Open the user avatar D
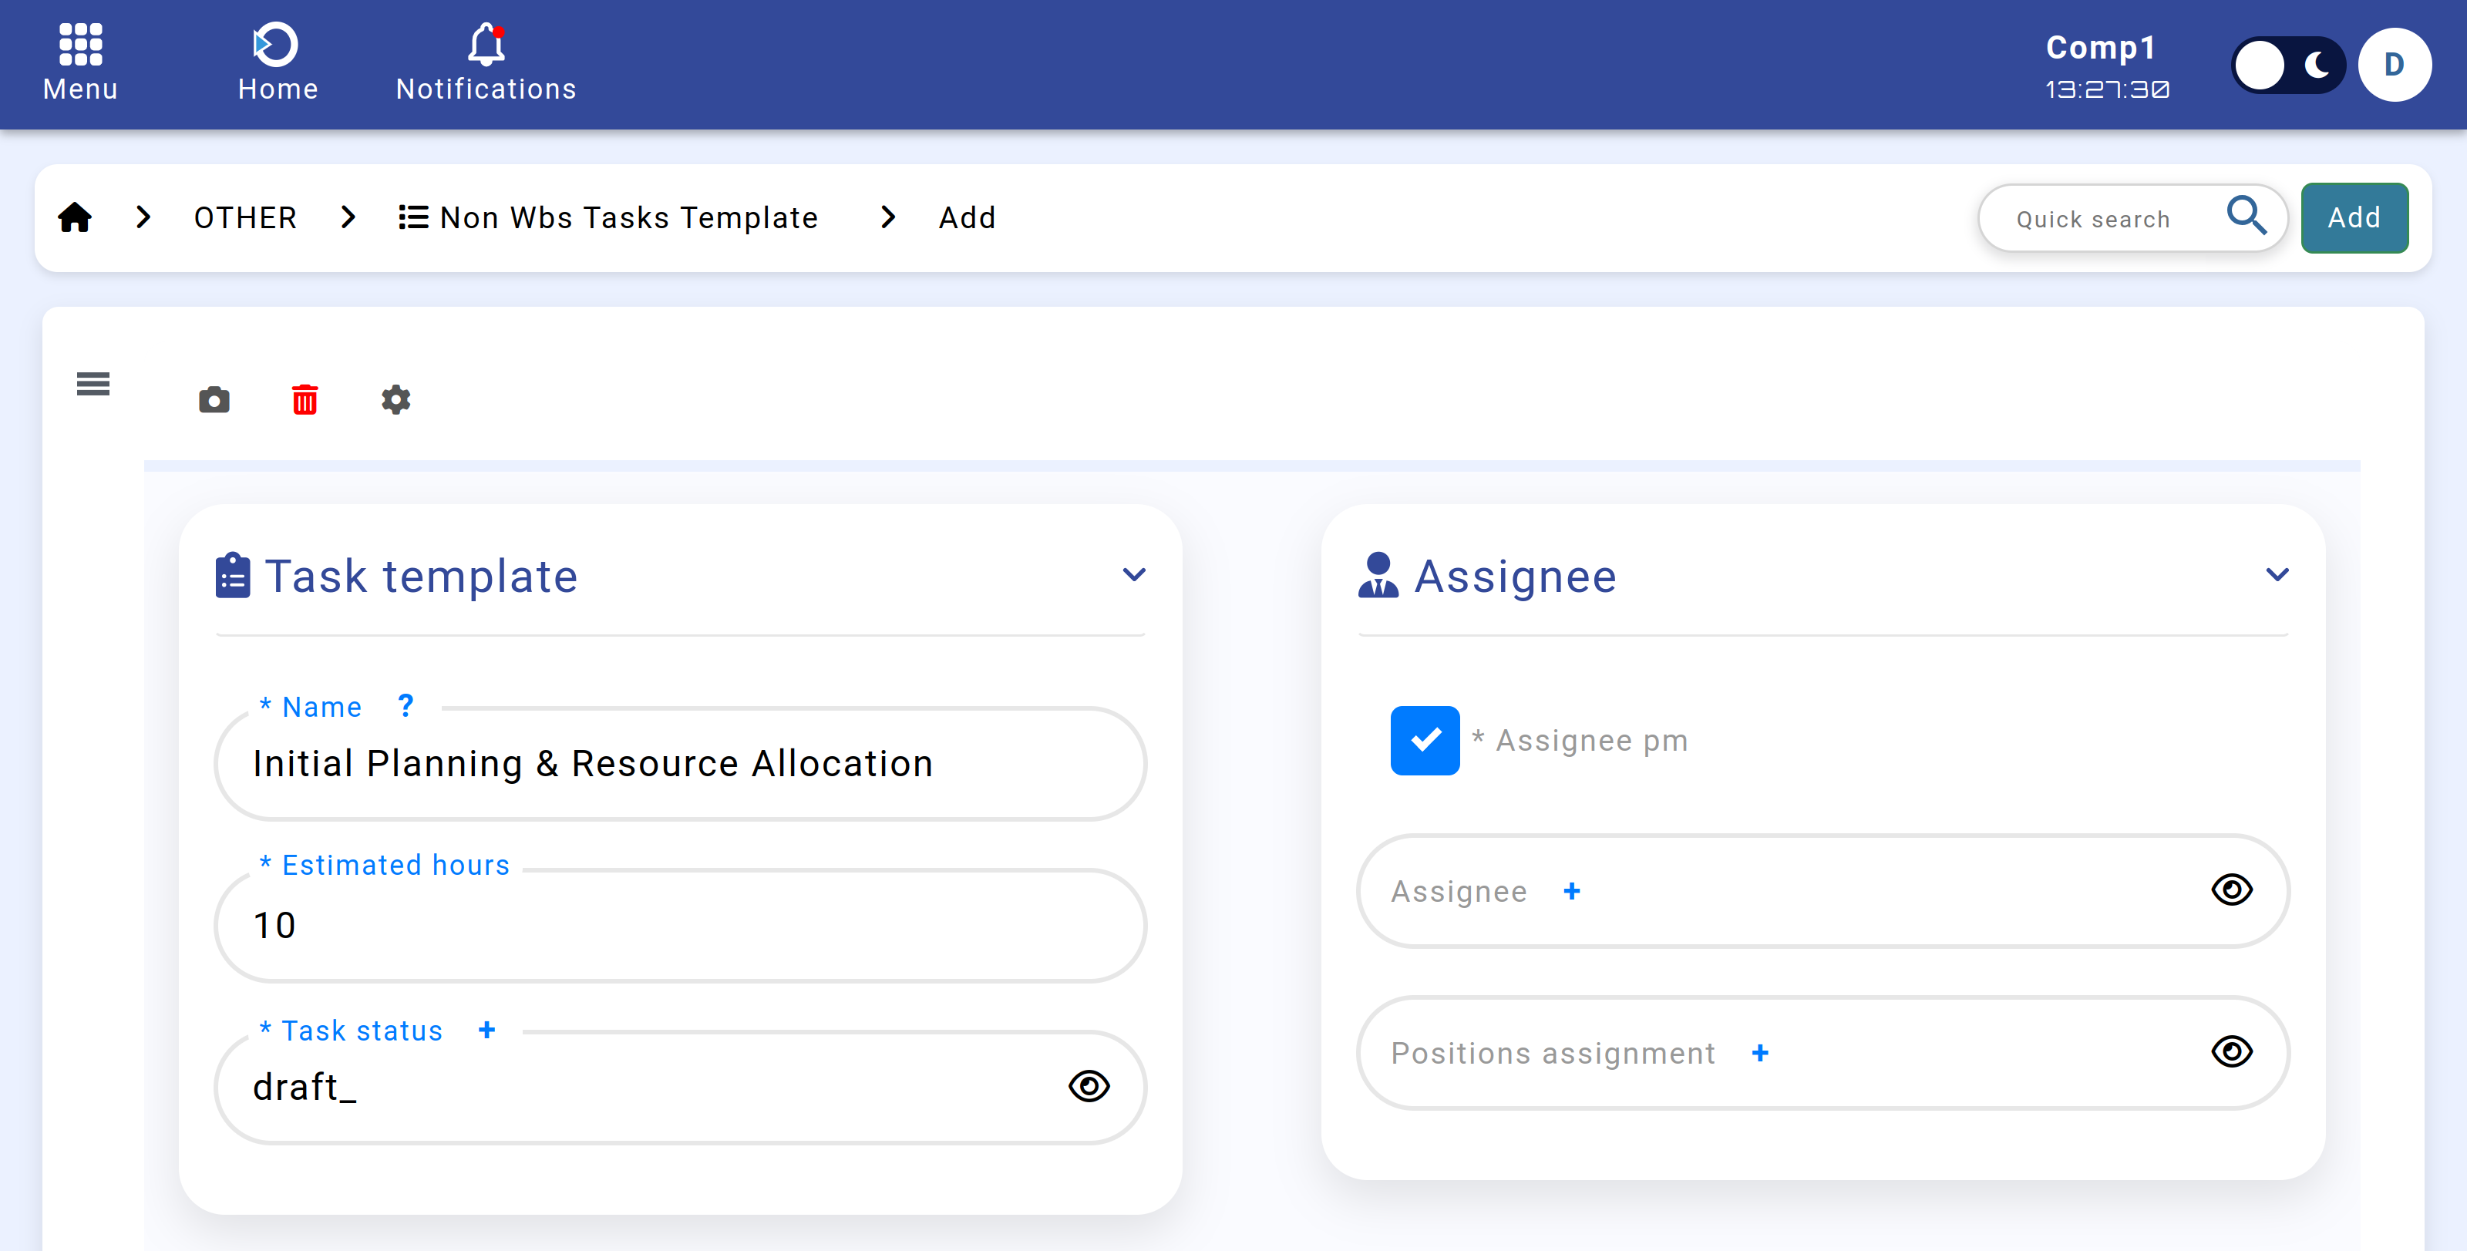Screen dimensions: 2467x1251 (2395, 65)
